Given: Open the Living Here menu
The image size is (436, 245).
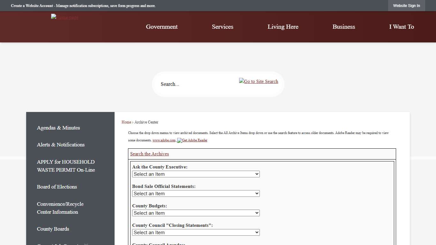Looking at the screenshot, I should point(283,27).
